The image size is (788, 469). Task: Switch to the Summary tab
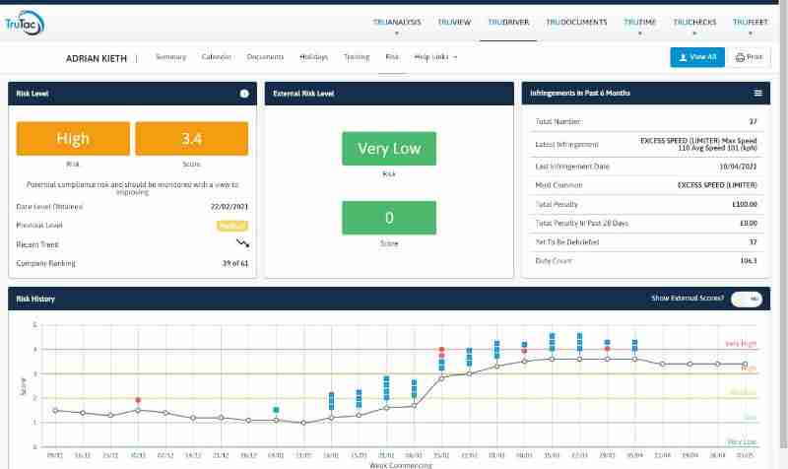(x=170, y=57)
